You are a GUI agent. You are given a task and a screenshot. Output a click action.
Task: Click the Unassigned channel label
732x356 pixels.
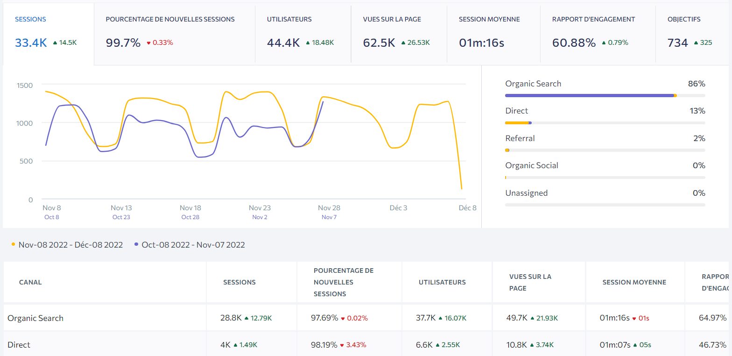(527, 193)
